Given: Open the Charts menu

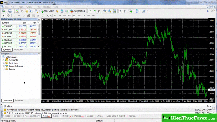Looking at the screenshot, I should pyautogui.click(x=29, y=7).
